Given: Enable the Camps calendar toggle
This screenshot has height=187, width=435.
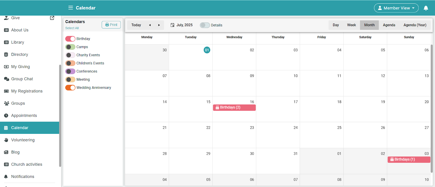Looking at the screenshot, I should pyautogui.click(x=70, y=47).
